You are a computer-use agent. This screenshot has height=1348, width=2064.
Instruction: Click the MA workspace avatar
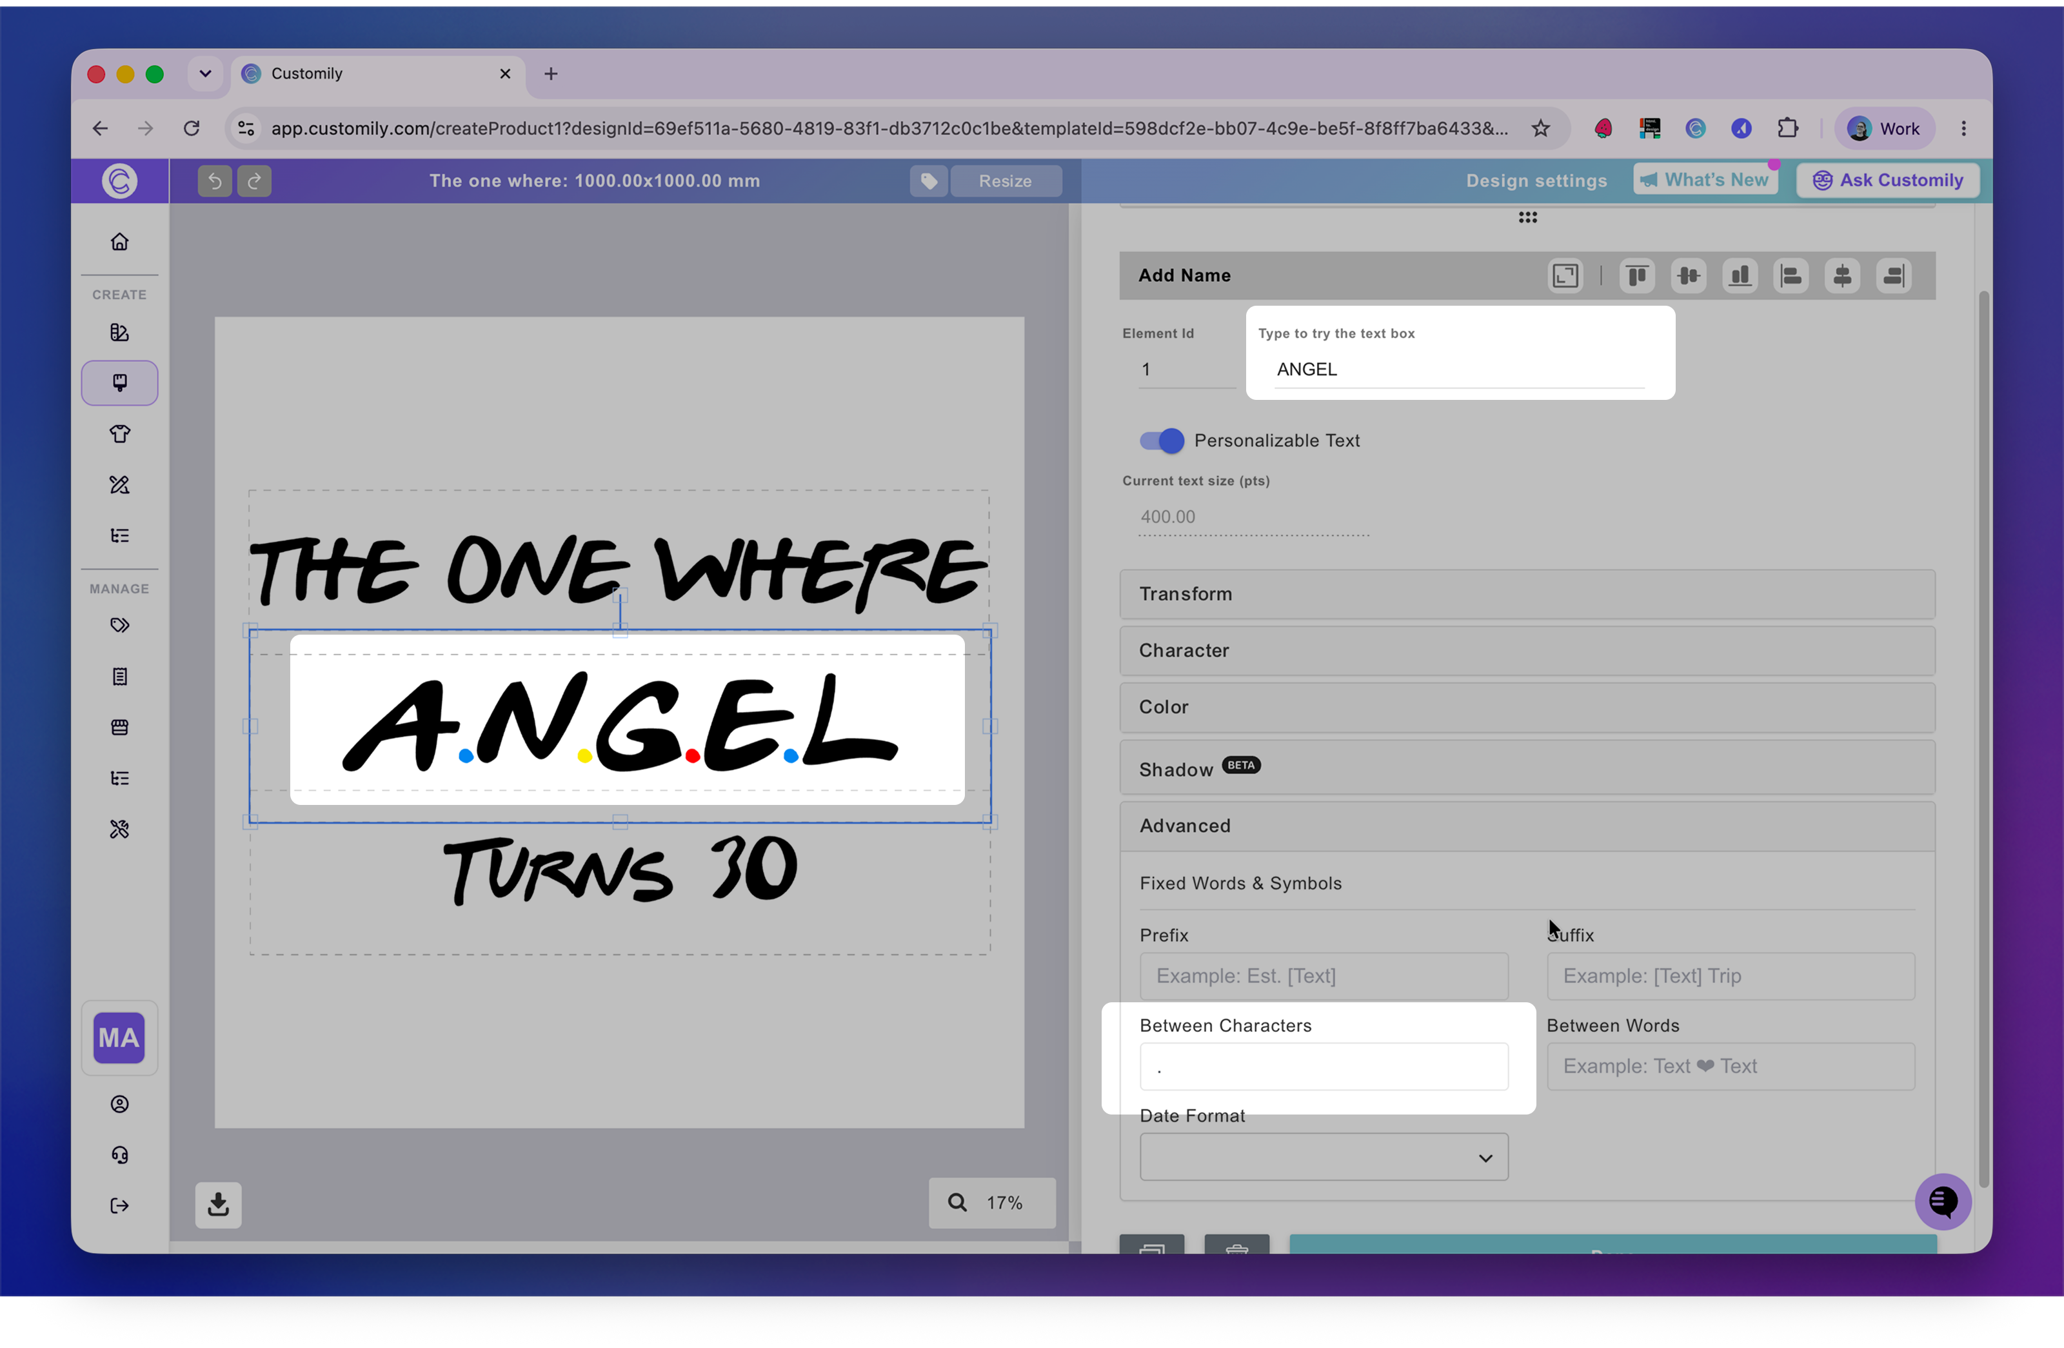119,1038
